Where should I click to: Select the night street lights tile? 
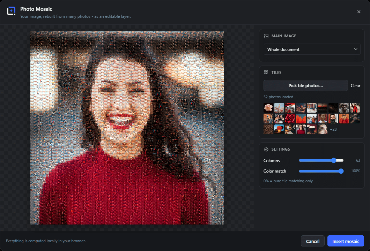301,108
